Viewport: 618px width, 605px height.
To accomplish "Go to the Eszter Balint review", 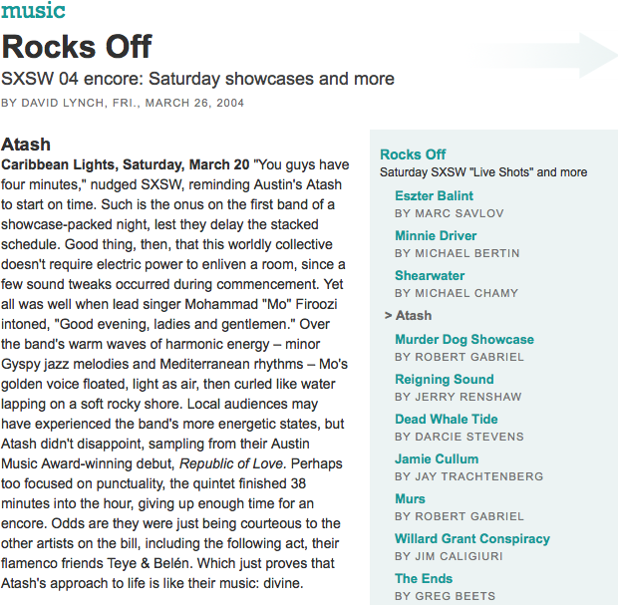I will pos(434,196).
